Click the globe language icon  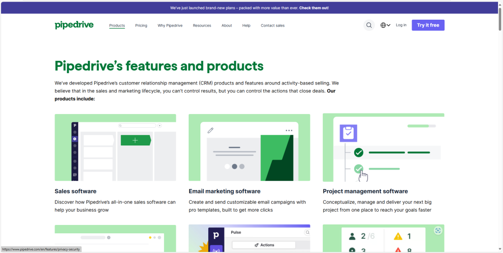(x=383, y=25)
